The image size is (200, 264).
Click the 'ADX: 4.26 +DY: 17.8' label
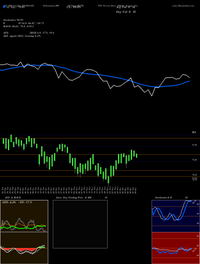pyautogui.click(x=17, y=202)
